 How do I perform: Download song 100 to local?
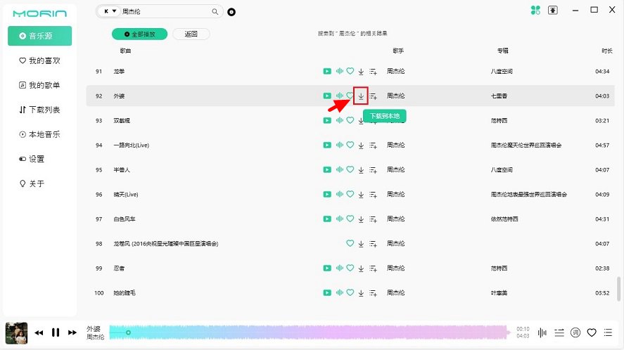pyautogui.click(x=361, y=293)
